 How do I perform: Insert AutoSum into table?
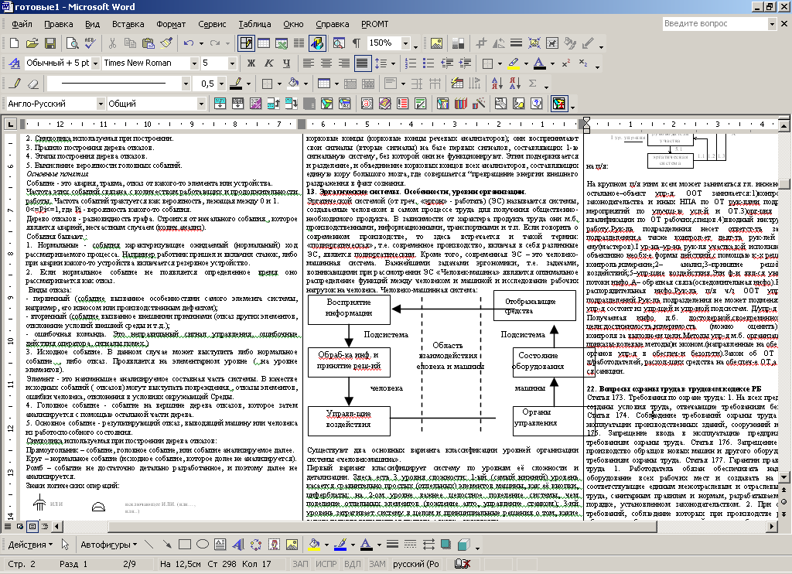point(532,84)
